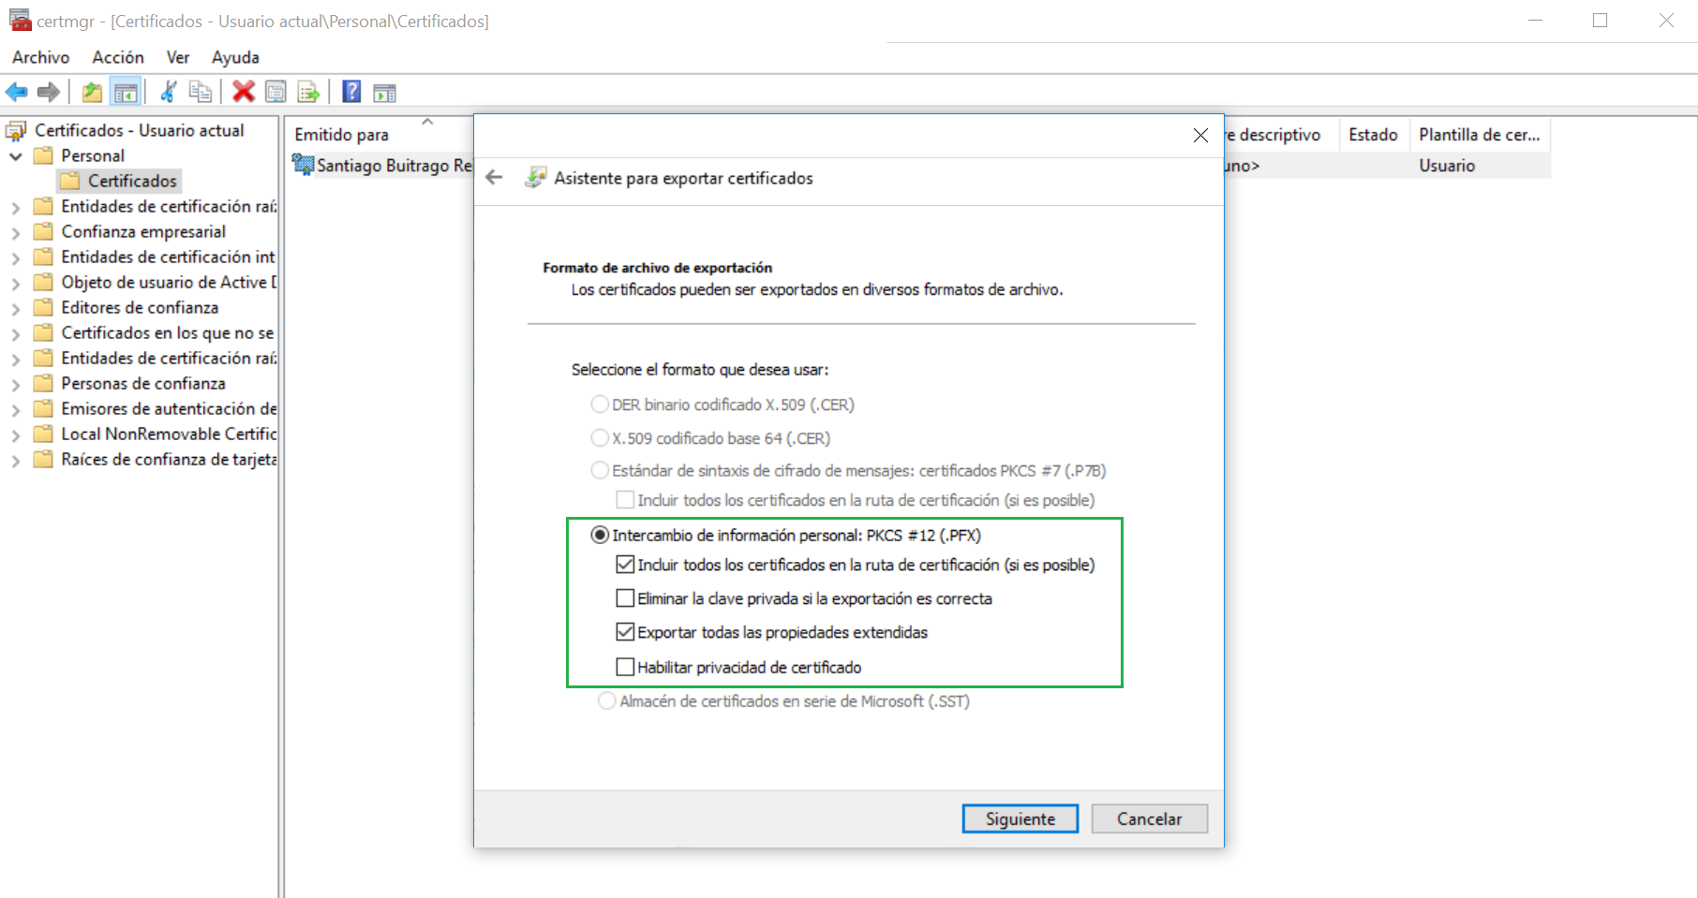Viewport: 1698px width, 898px height.
Task: Click the Copy icon in toolbar
Action: [201, 92]
